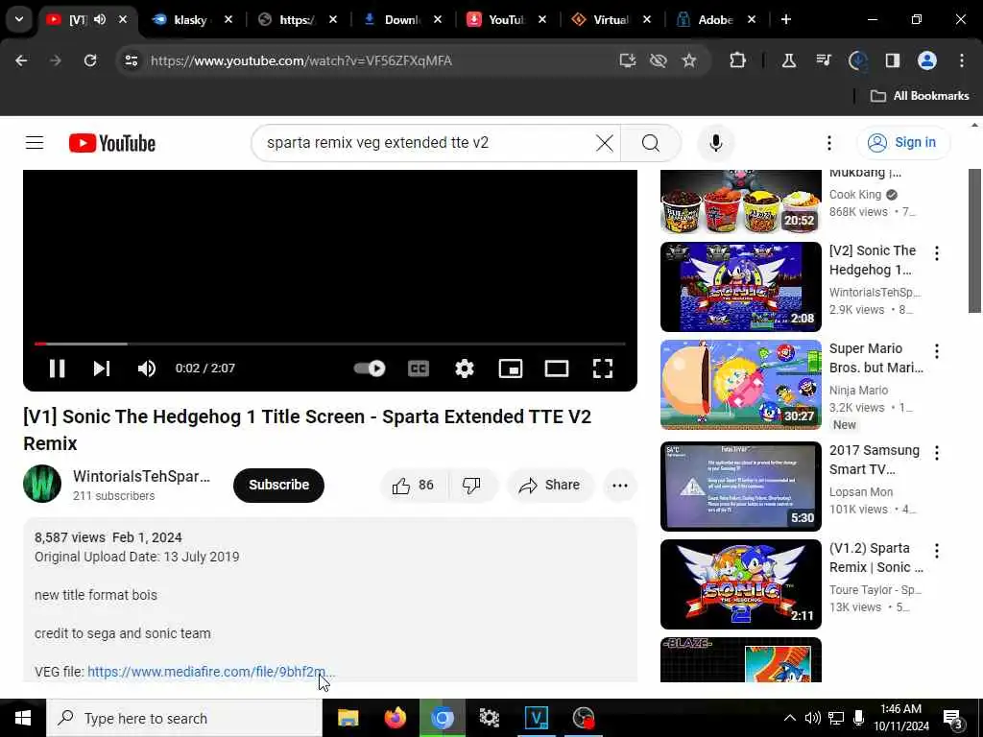Open options for [V2] Sonic The Hedgehog video

tap(937, 253)
